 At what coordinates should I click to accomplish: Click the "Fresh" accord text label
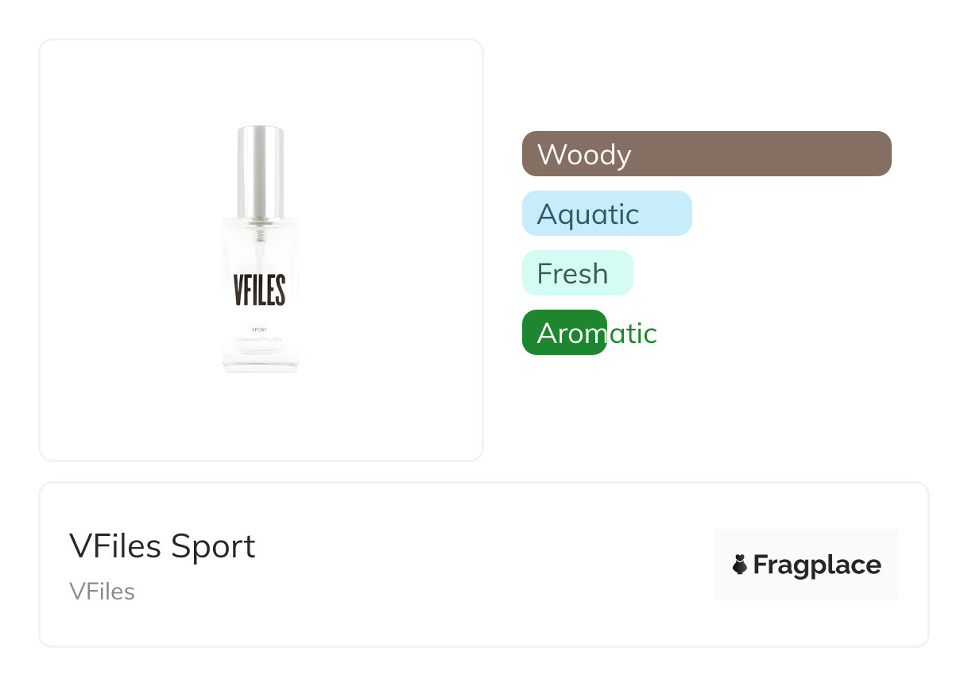point(572,274)
